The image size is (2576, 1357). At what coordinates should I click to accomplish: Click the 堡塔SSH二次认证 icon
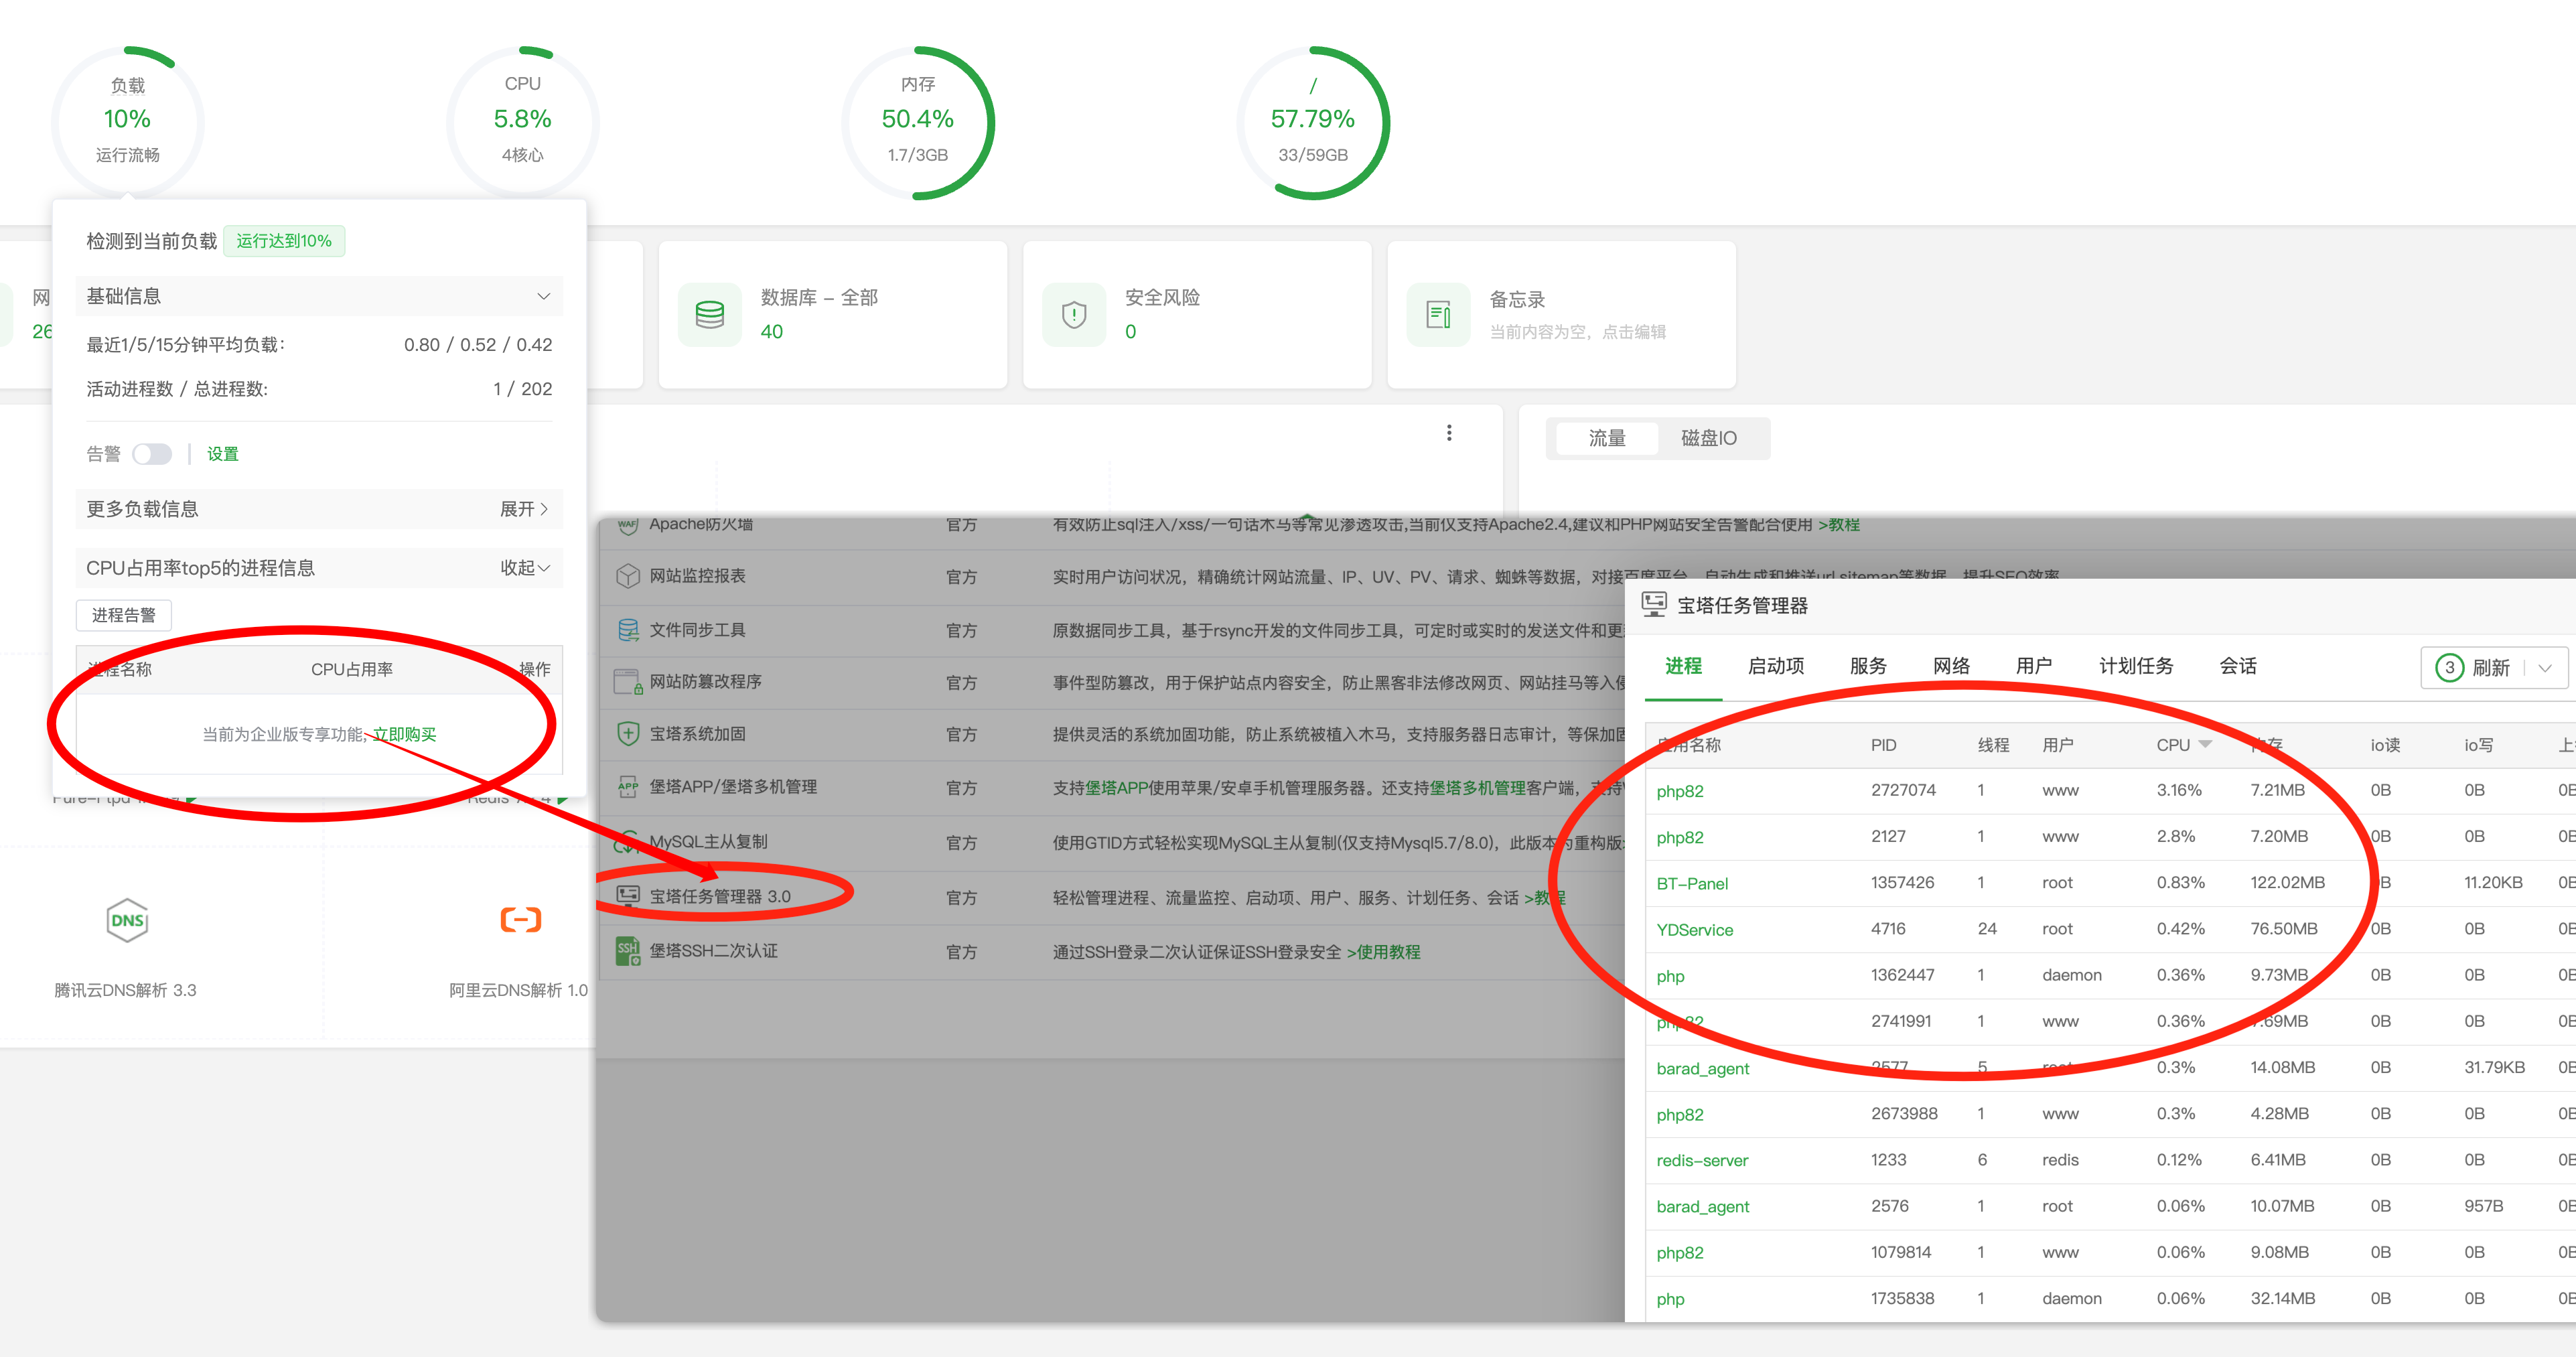(x=628, y=951)
